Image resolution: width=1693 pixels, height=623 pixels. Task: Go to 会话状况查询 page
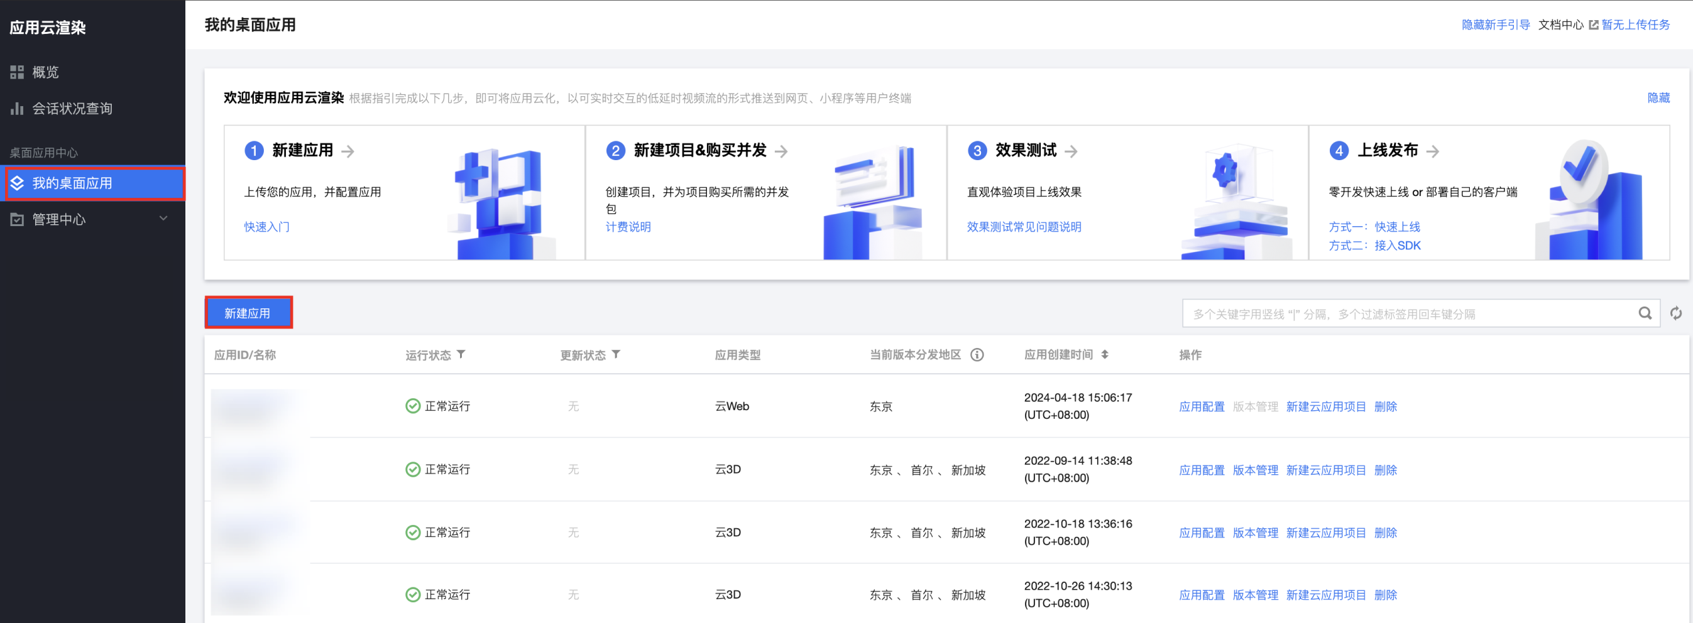(72, 108)
